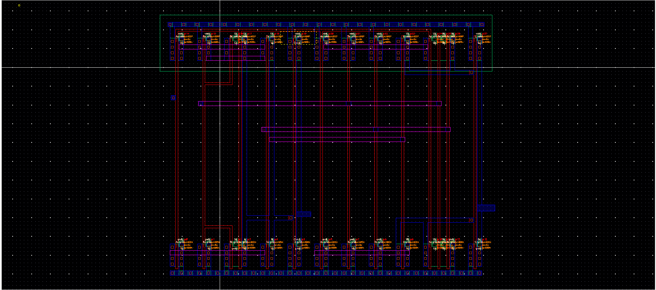The image size is (656, 290).
Task: Select the right upper magenta bar in the PMOS row
Action: pos(376,47)
